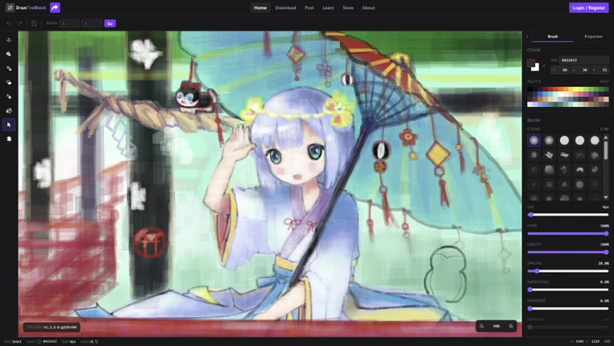This screenshot has width=614, height=346.
Task: Click the Spacing slider track
Action: tap(568, 271)
